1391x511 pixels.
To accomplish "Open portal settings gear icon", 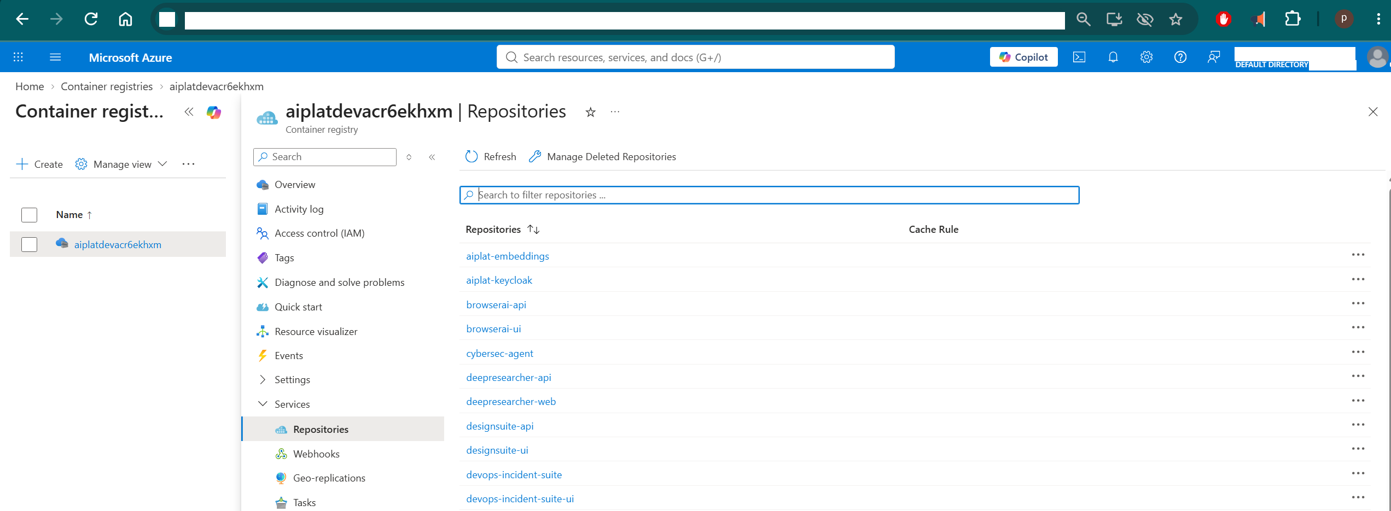I will point(1146,57).
